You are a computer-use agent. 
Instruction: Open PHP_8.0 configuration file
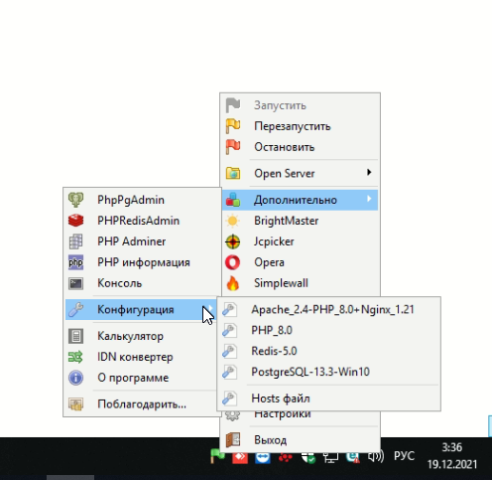tap(328, 330)
